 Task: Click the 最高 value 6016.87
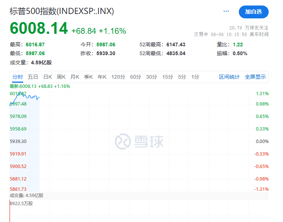35,44
